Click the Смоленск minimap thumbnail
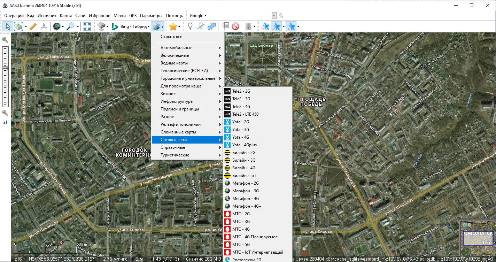The height and width of the screenshot is (262, 496). click(x=478, y=238)
